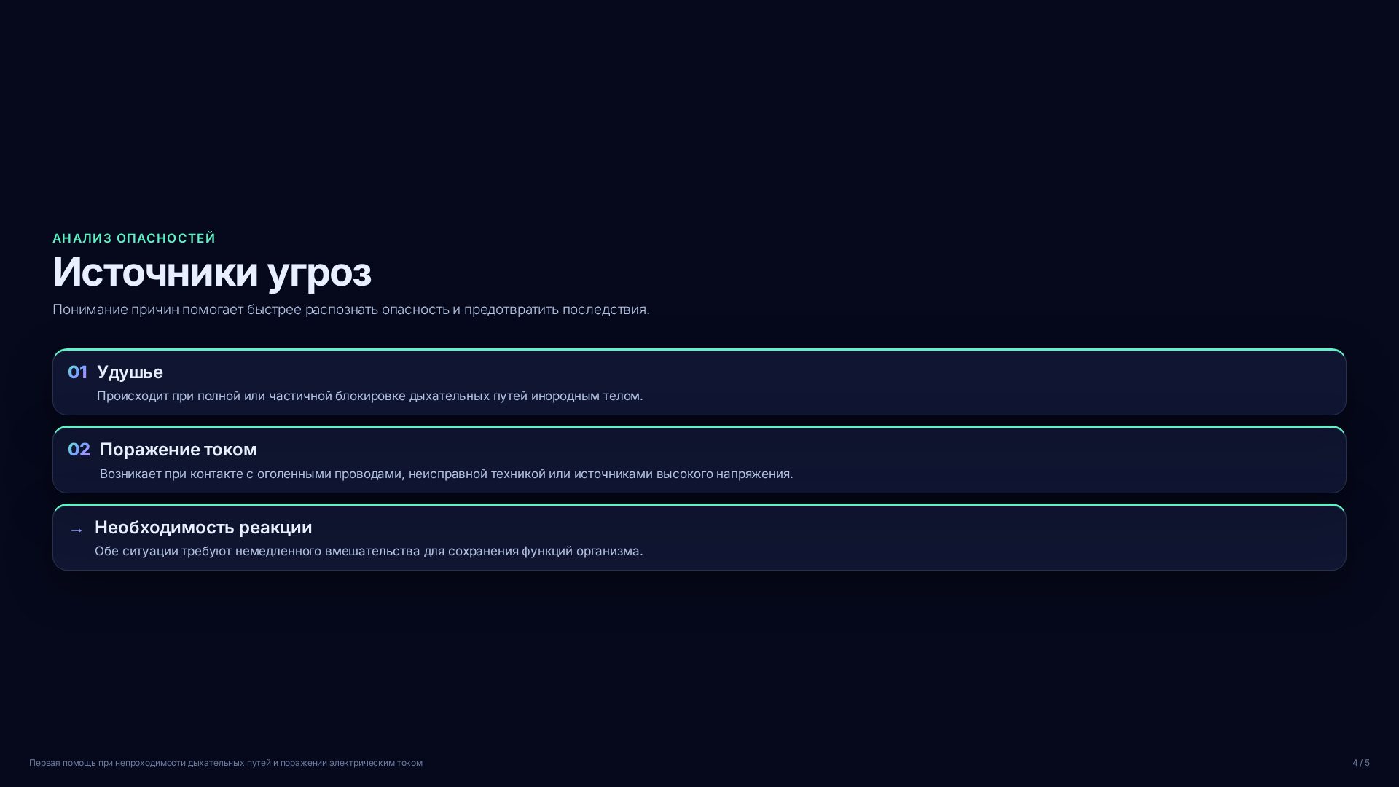1399x787 pixels.
Task: Click the 'АНАЛИЗ ОПАСНОСТЕЙ' section label
Action: pos(134,238)
